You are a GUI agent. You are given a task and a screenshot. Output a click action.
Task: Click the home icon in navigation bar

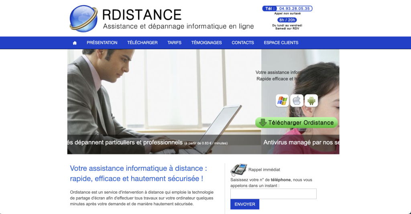click(75, 43)
